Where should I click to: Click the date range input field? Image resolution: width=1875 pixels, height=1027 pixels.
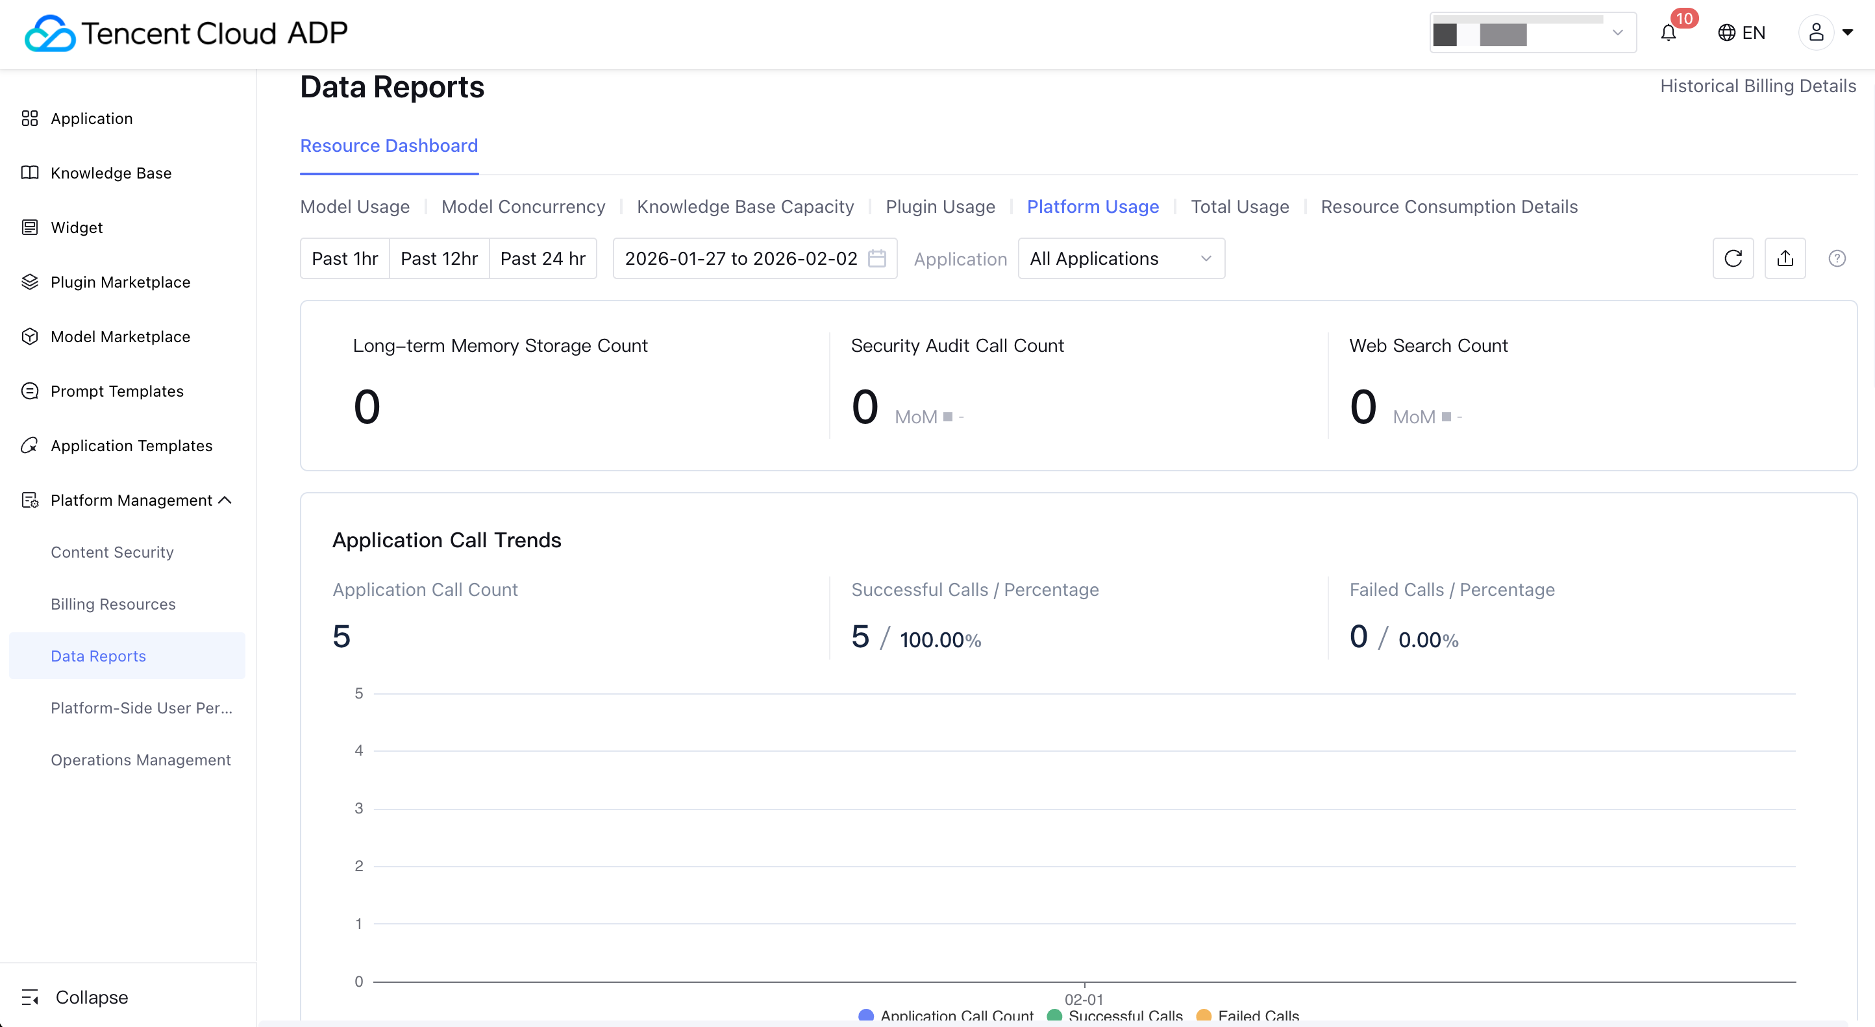point(741,258)
